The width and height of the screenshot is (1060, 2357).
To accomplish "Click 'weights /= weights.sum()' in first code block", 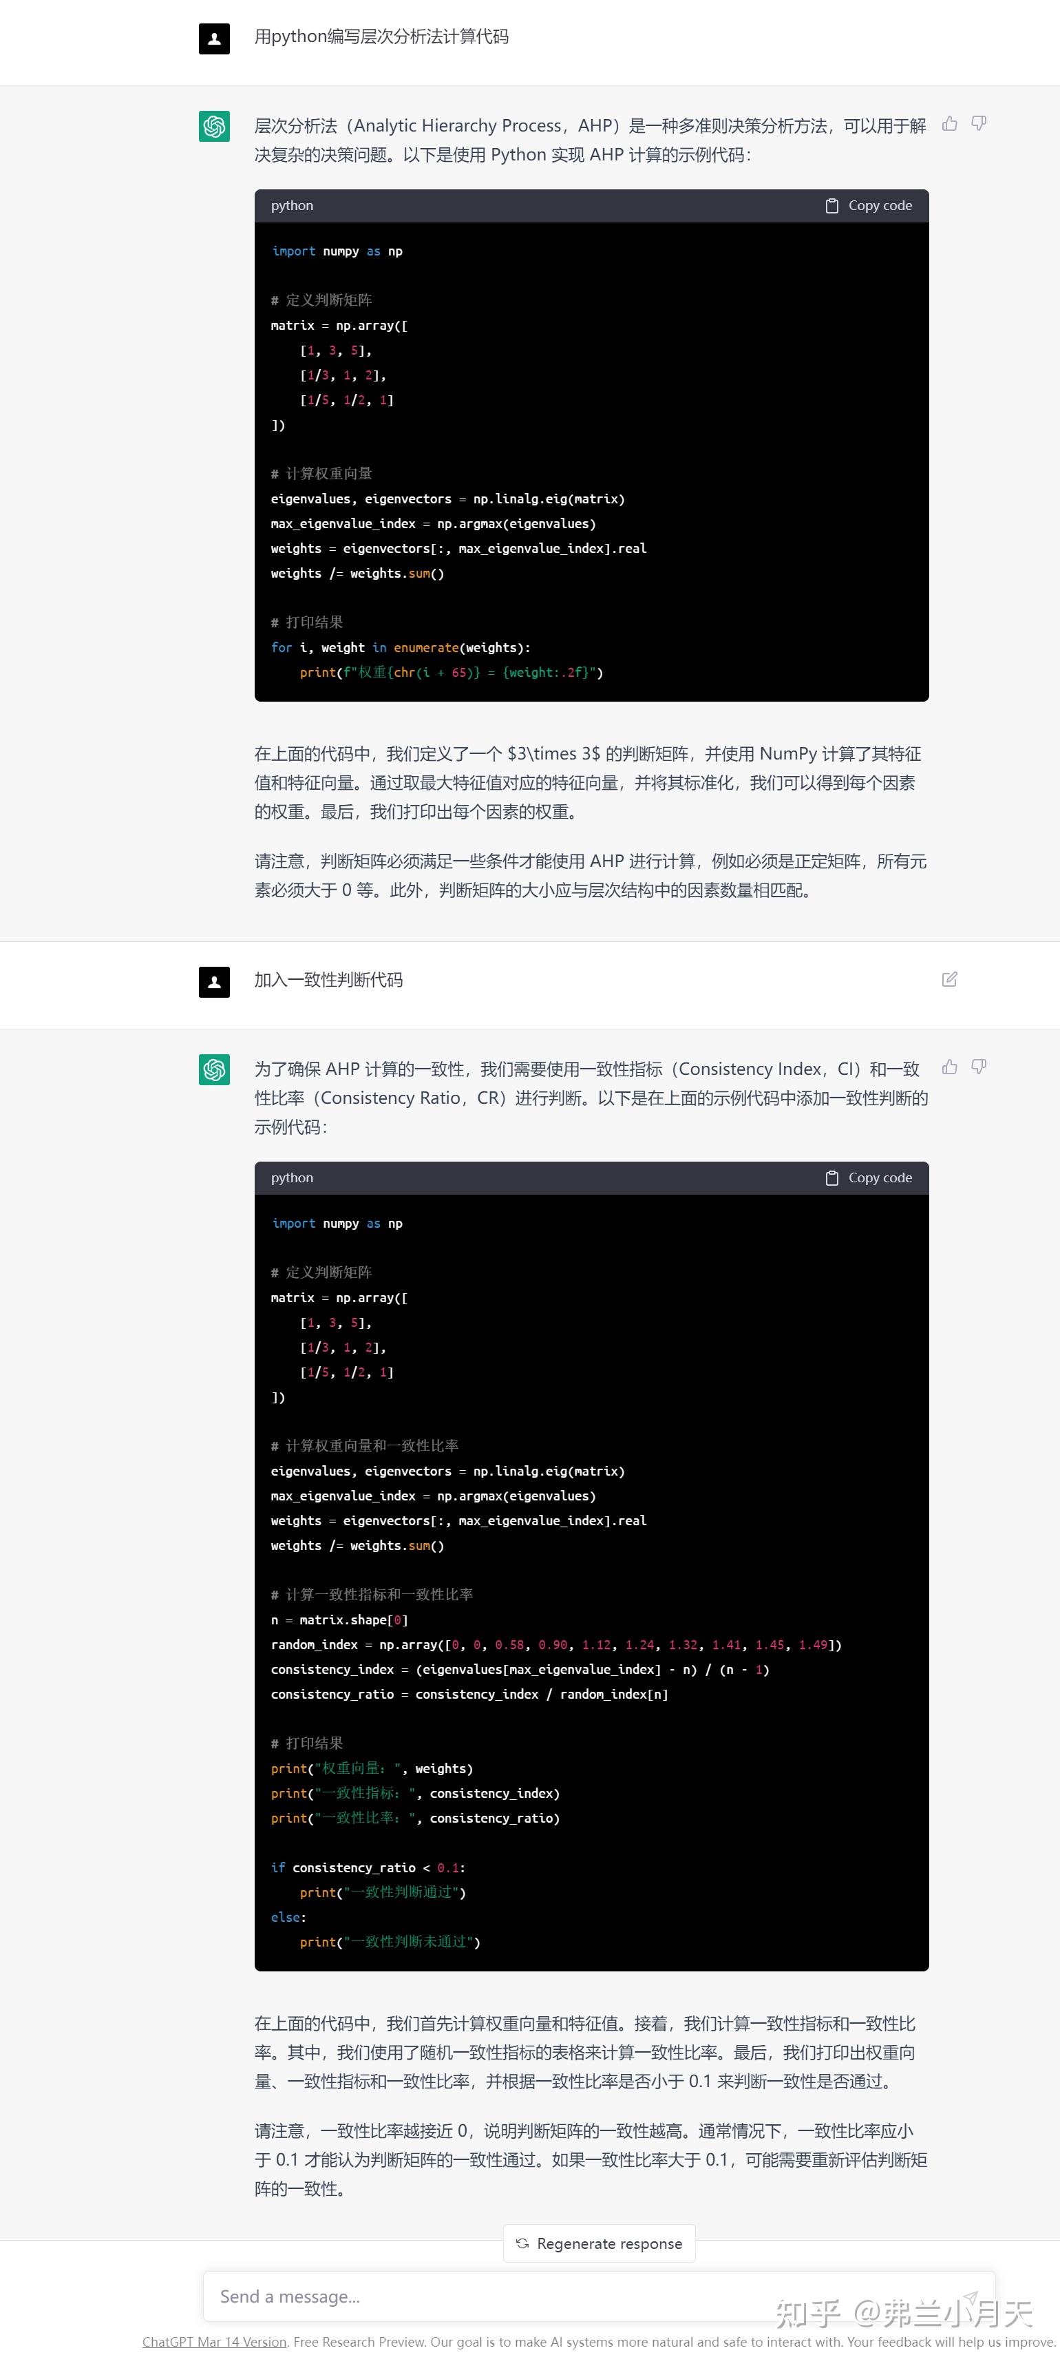I will (358, 574).
